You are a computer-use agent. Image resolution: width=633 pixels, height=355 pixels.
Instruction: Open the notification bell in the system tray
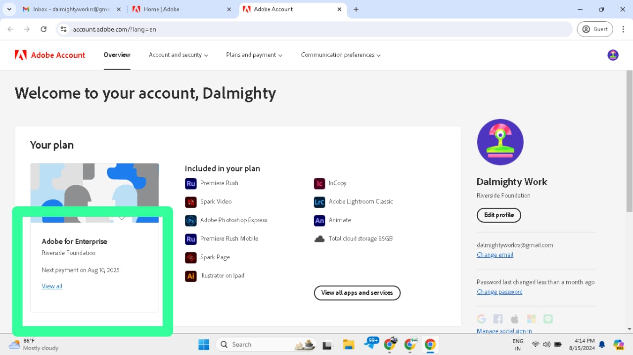coord(602,344)
